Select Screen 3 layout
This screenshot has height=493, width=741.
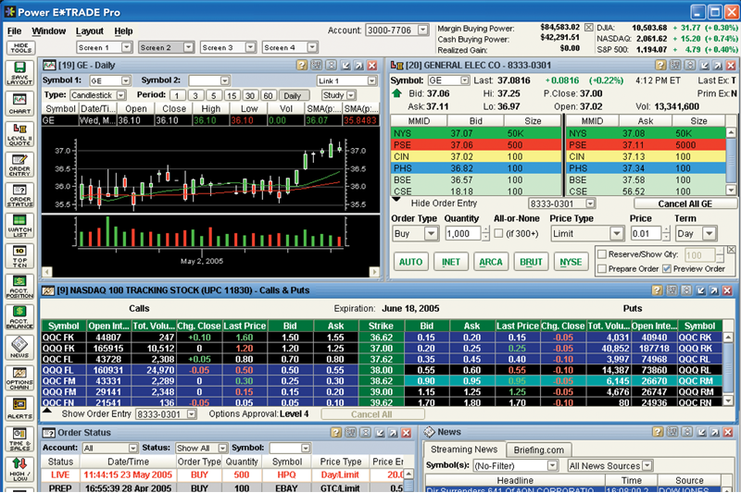coord(228,47)
